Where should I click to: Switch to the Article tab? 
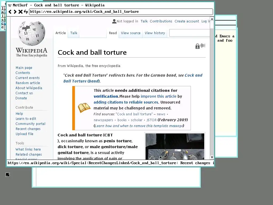pos(61,33)
